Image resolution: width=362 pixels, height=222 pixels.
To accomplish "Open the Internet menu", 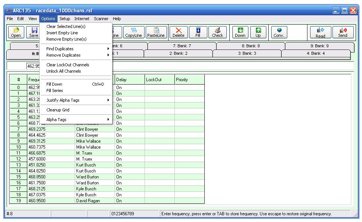I will (82, 19).
